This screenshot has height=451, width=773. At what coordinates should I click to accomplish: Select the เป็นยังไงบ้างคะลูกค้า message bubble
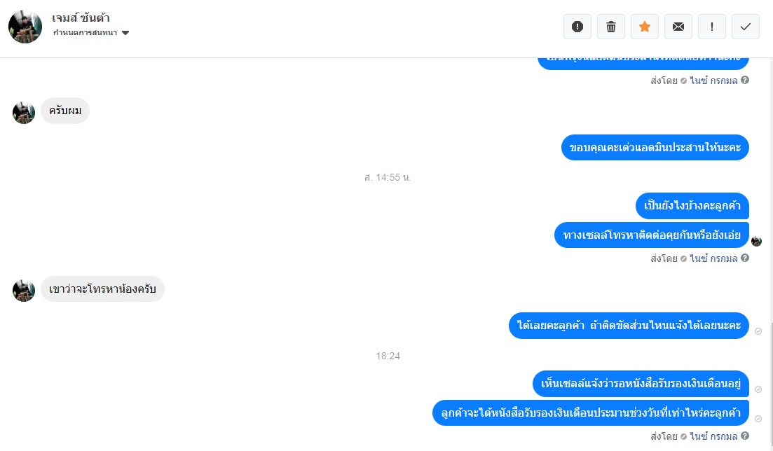692,205
